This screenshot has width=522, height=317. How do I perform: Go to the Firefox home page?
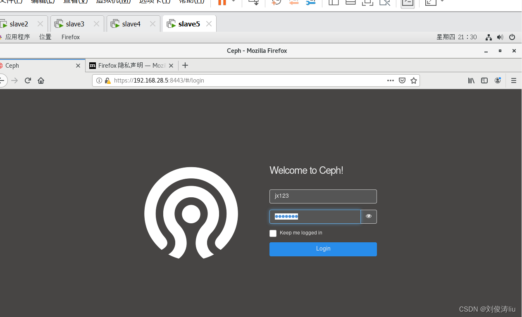point(41,80)
